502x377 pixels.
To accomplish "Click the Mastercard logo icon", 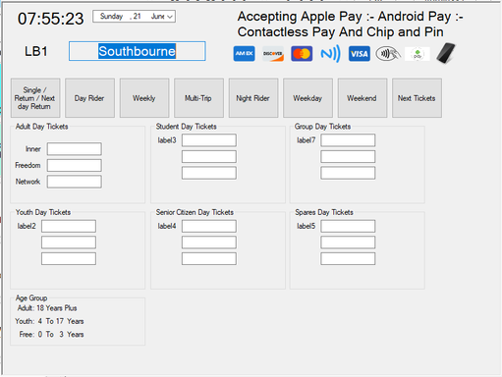I will point(302,54).
